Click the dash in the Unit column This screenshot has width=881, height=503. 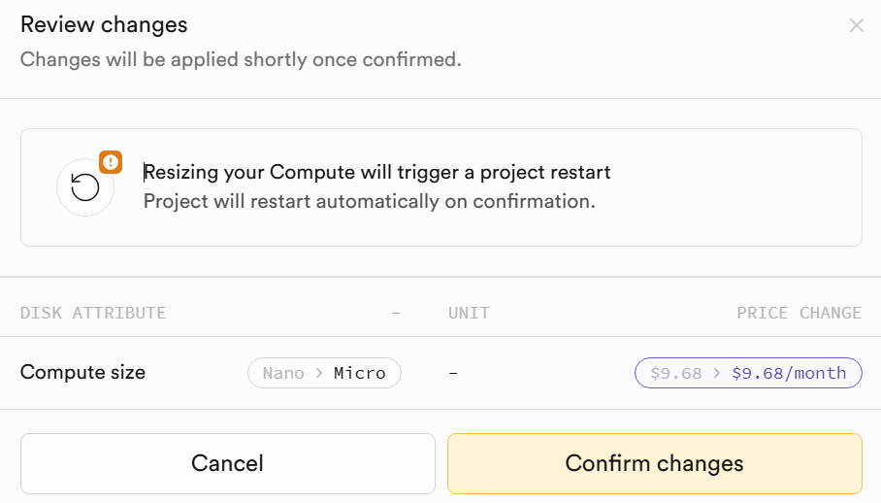[x=453, y=373]
